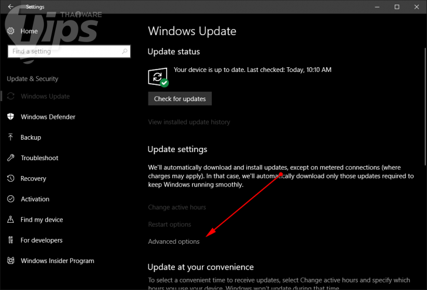Click the Activation checkmark circle icon
This screenshot has width=427, height=290.
click(x=11, y=199)
